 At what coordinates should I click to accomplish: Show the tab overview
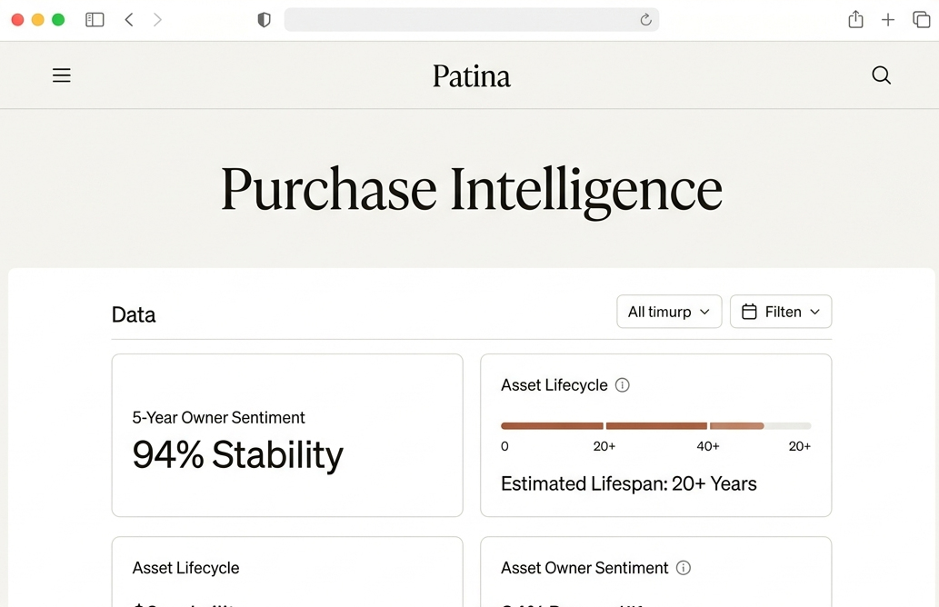[921, 20]
